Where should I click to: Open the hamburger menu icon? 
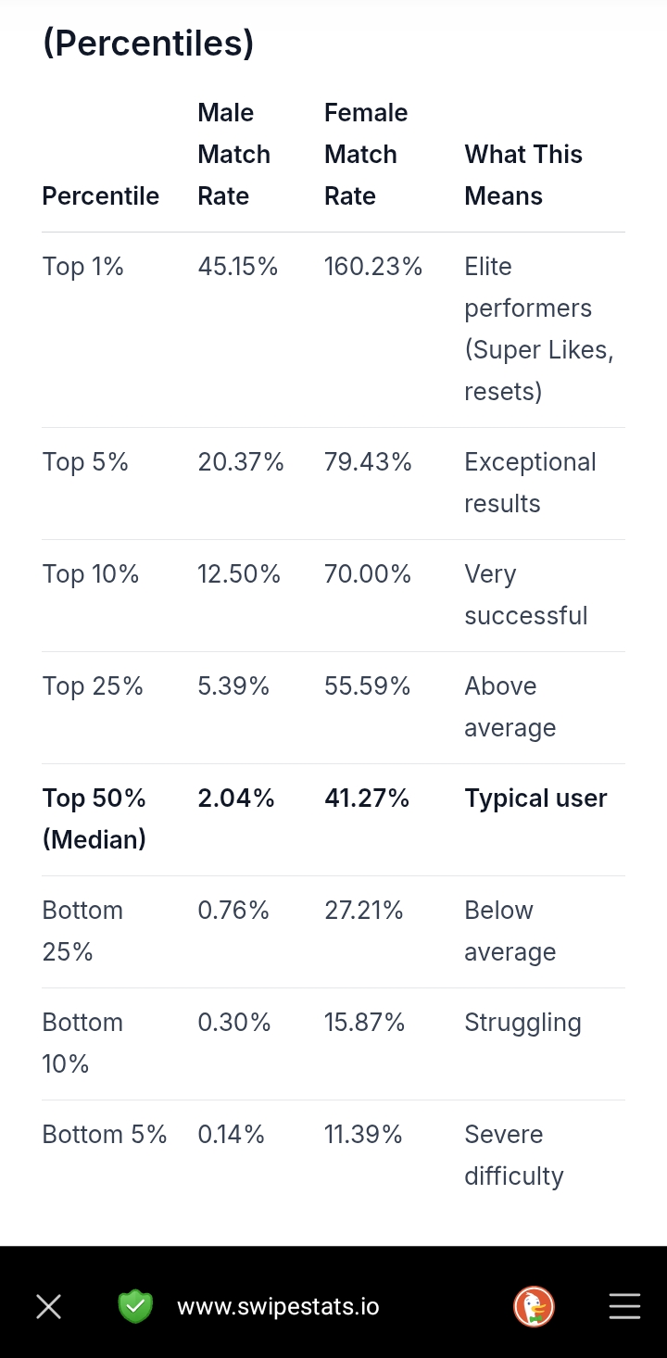pyautogui.click(x=624, y=1306)
